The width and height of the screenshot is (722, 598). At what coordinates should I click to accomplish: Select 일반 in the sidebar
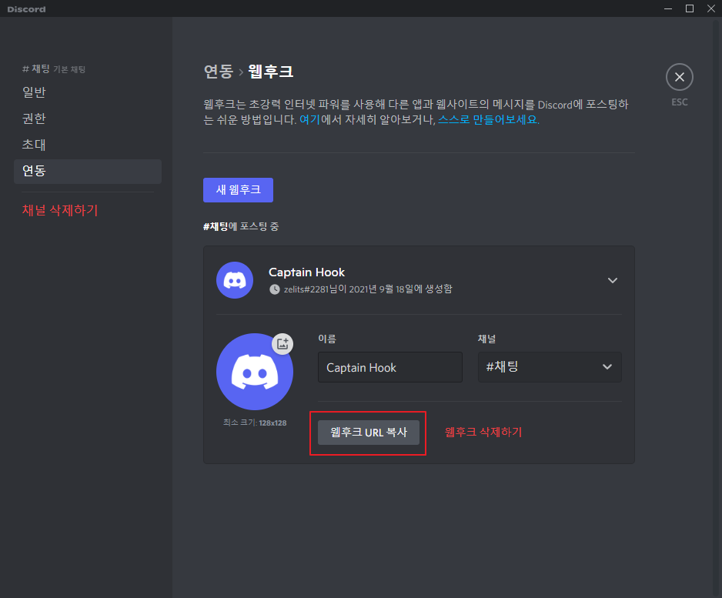coord(88,92)
